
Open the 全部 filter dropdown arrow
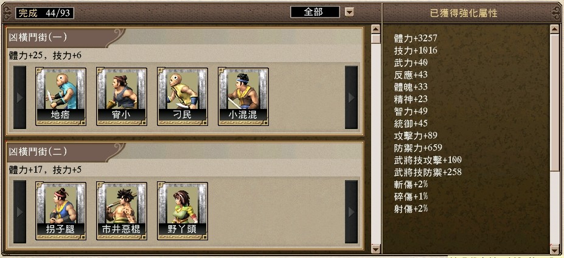coord(349,12)
